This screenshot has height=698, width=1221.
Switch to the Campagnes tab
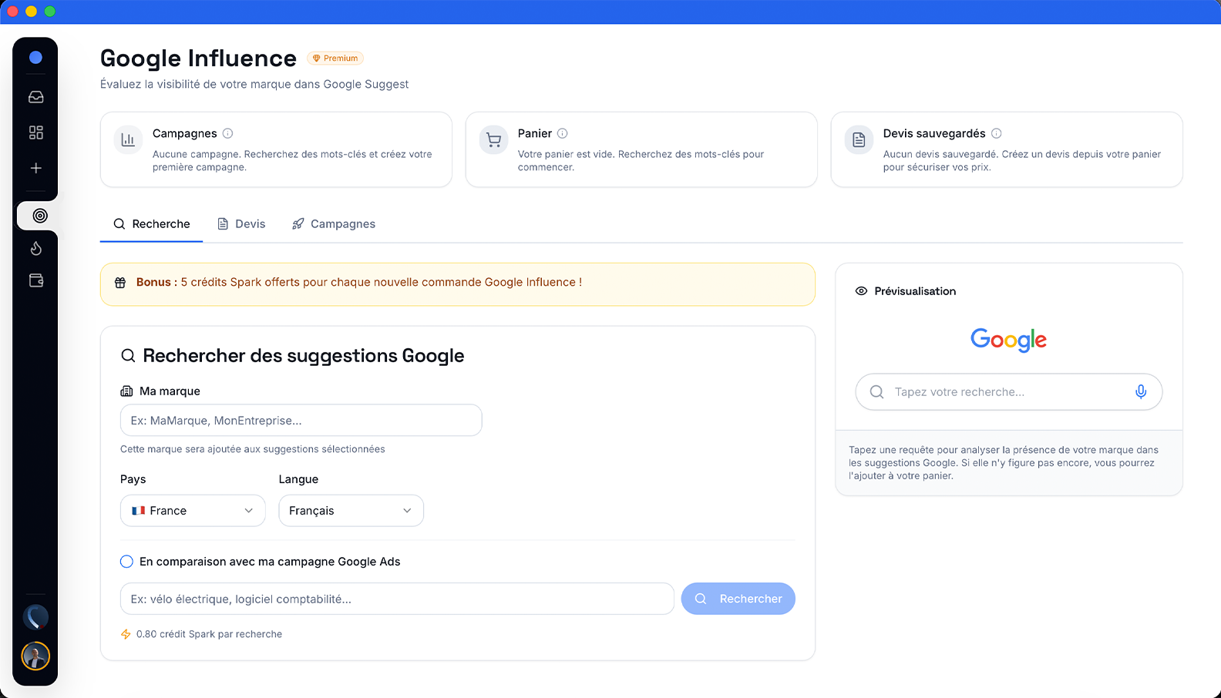tap(334, 224)
